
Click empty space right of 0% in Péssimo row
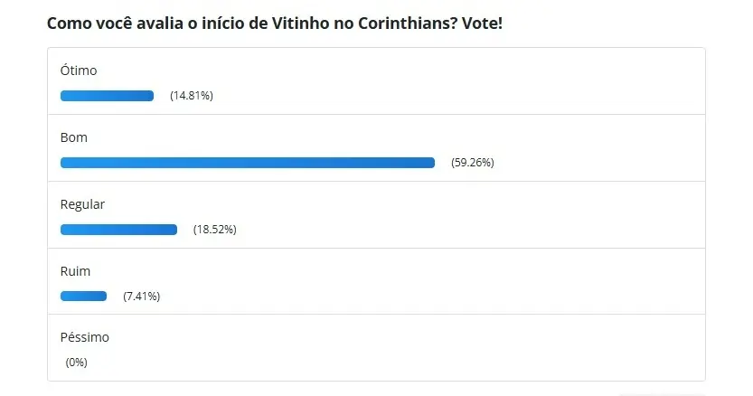pyautogui.click(x=389, y=363)
